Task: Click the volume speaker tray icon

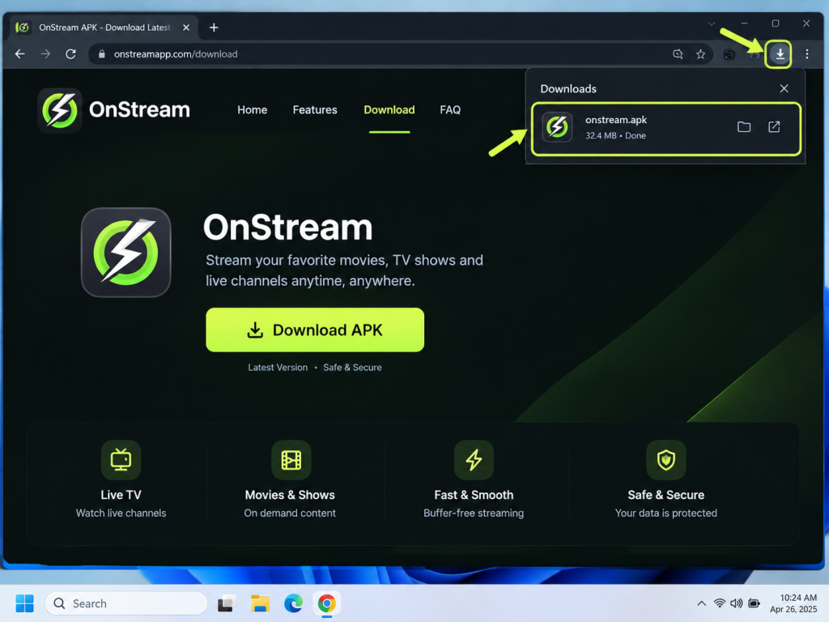Action: (x=737, y=603)
